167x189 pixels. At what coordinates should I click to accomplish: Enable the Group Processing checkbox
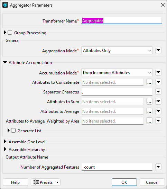tap(10, 33)
